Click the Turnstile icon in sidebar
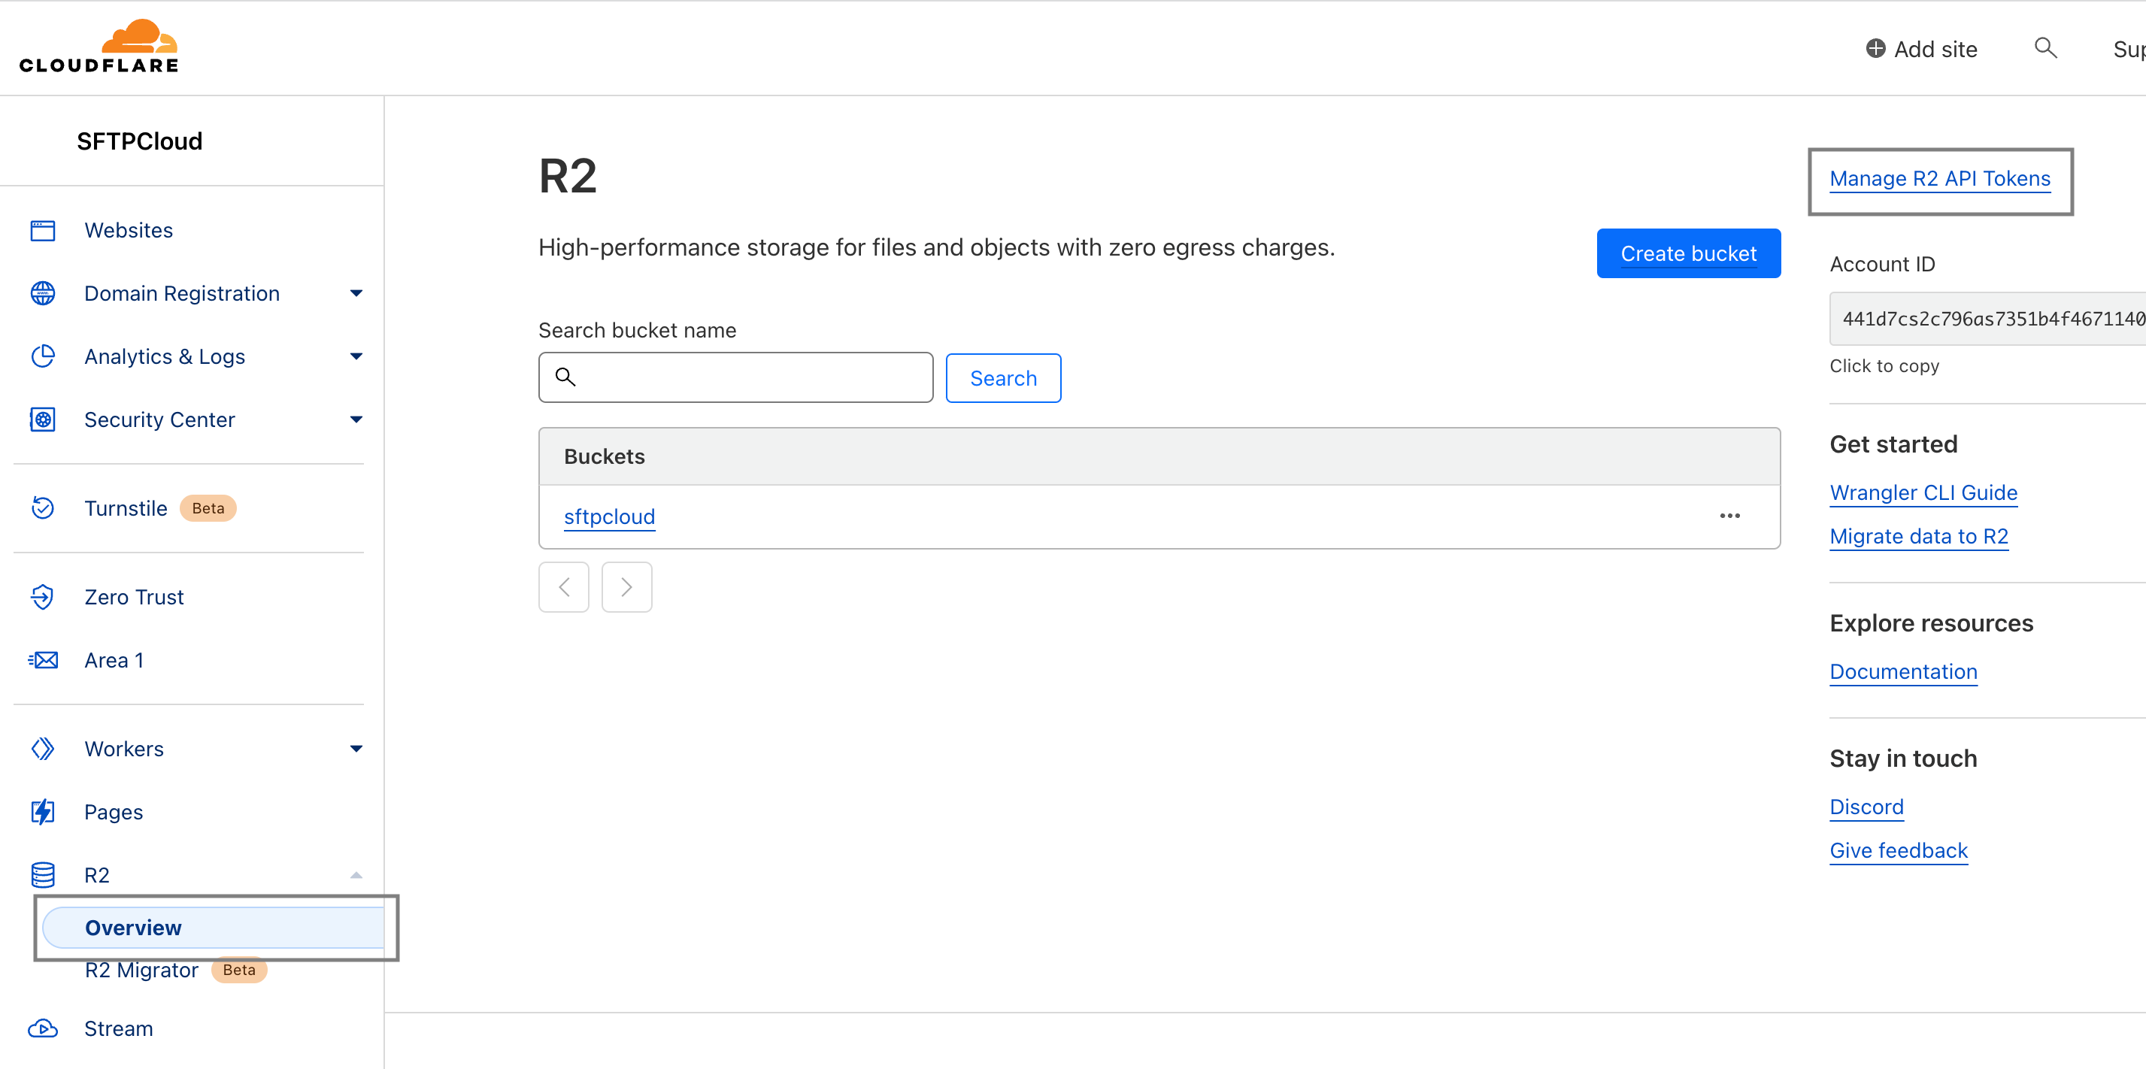This screenshot has height=1069, width=2146. [43, 508]
